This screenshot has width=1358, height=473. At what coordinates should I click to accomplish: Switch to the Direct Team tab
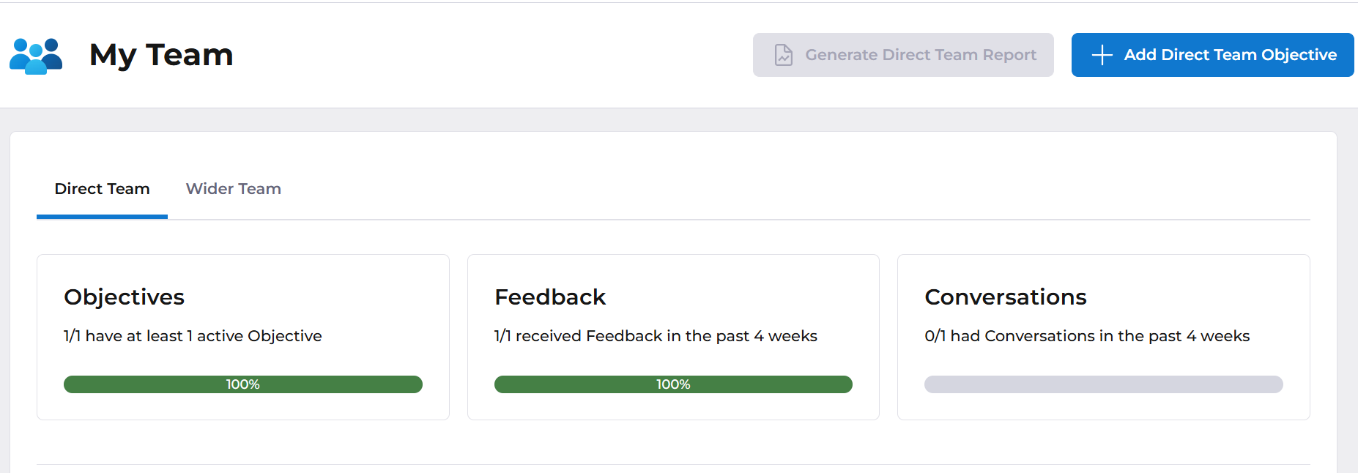pyautogui.click(x=102, y=189)
